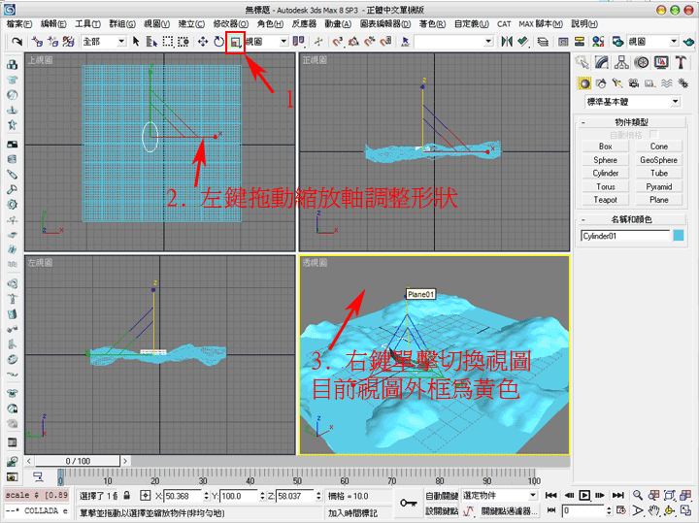Image resolution: width=699 pixels, height=523 pixels.
Task: Click frame 50 on the track bar
Action: coord(297,477)
